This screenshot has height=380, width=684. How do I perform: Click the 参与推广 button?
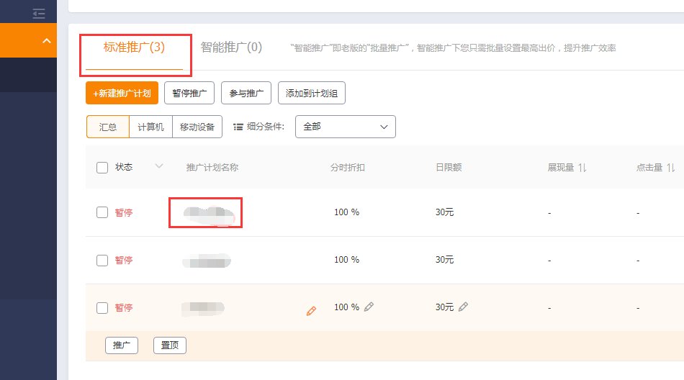[246, 93]
